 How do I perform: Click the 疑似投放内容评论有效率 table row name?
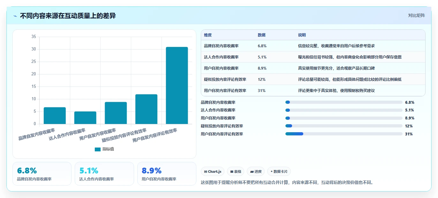pos(225,80)
